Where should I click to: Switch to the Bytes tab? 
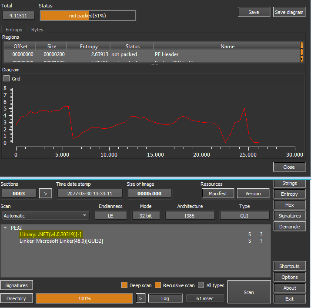click(x=37, y=30)
